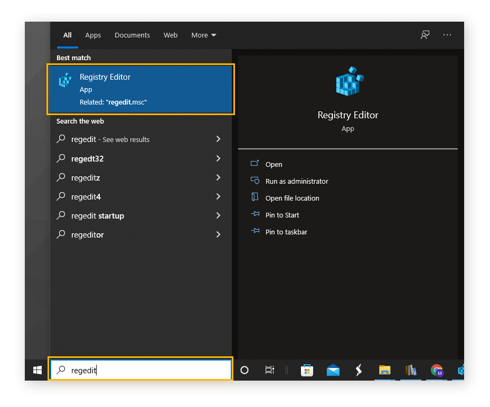Launch Google Chrome from the taskbar
This screenshot has height=407, width=490.
pyautogui.click(x=436, y=370)
